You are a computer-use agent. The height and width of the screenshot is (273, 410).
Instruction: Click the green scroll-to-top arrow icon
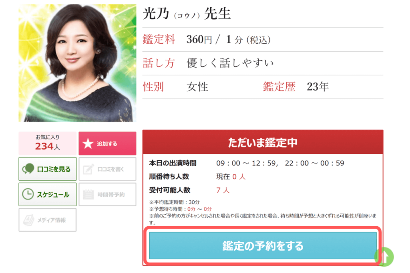coord(384,257)
